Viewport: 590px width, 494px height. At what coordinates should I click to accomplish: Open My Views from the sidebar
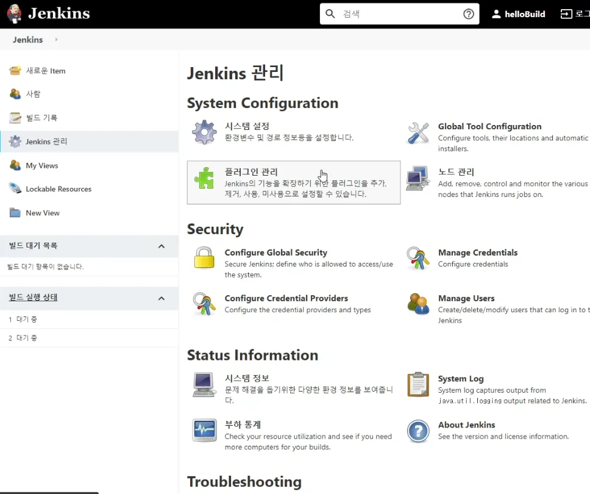[x=41, y=165]
